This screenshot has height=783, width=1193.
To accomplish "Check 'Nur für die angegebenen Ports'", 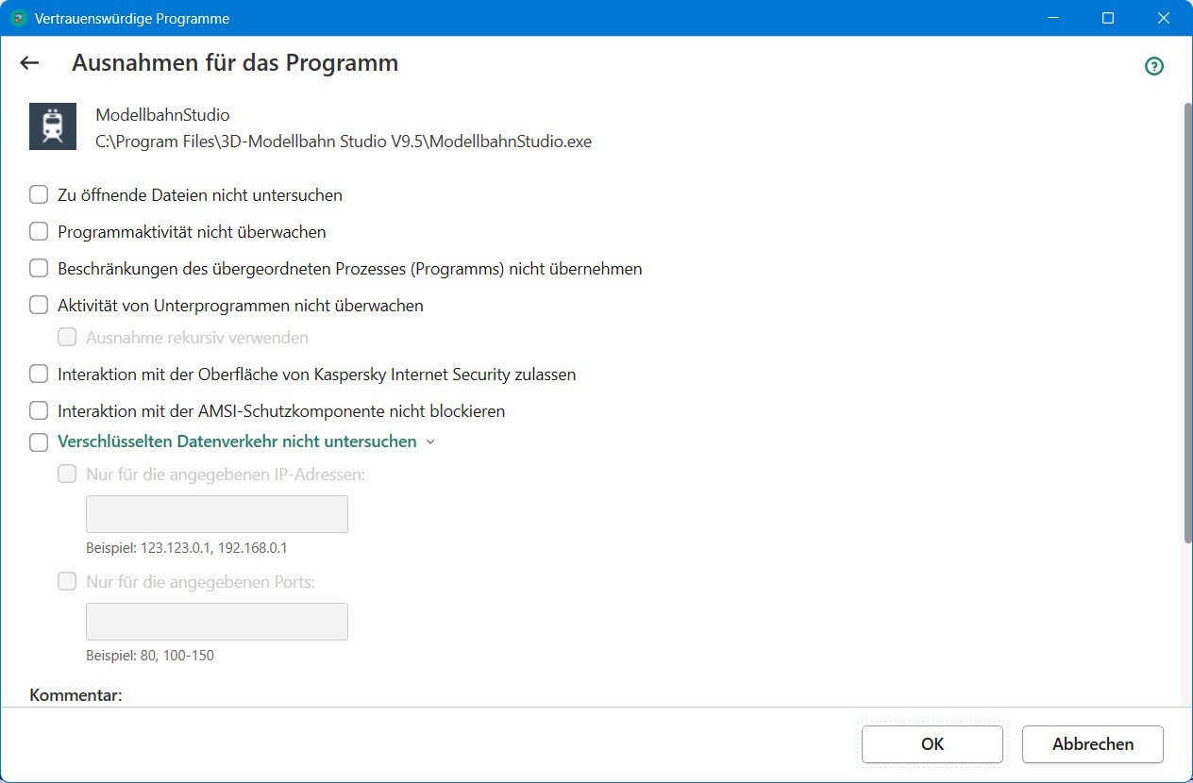I will pos(67,582).
